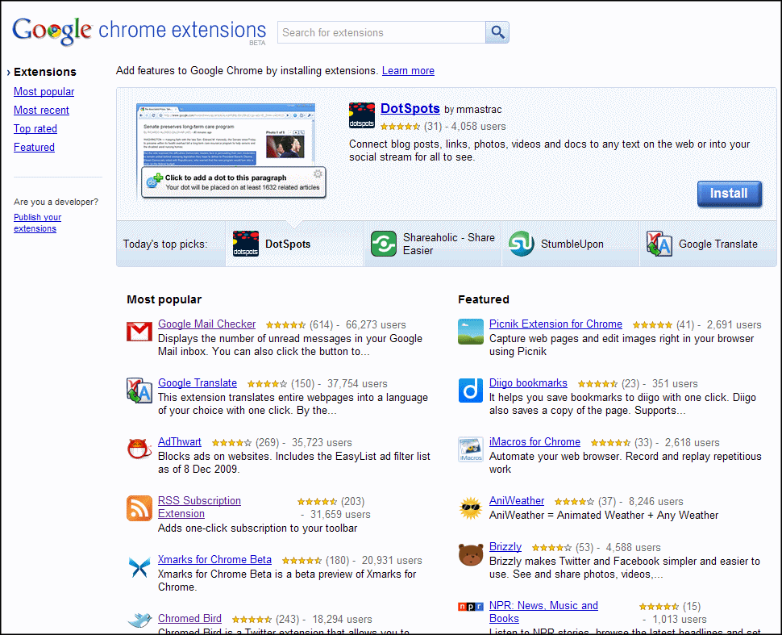782x635 pixels.
Task: Click the Picnik landscape icon
Action: coord(471,332)
